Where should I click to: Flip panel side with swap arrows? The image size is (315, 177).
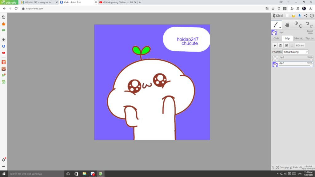pyautogui.click(x=273, y=167)
